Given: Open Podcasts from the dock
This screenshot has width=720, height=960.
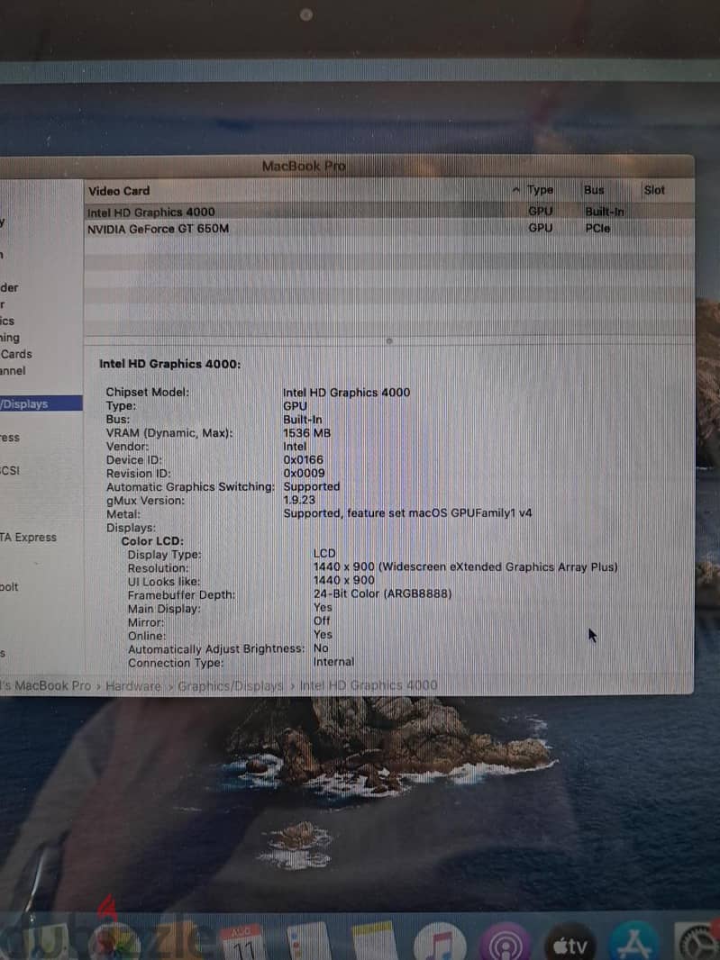Looking at the screenshot, I should [505, 942].
